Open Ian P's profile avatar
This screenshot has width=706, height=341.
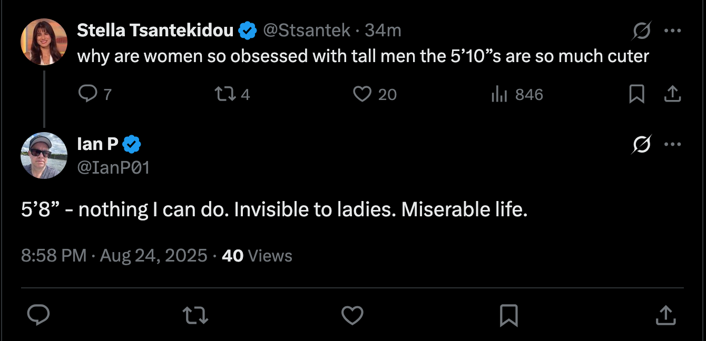tap(44, 155)
